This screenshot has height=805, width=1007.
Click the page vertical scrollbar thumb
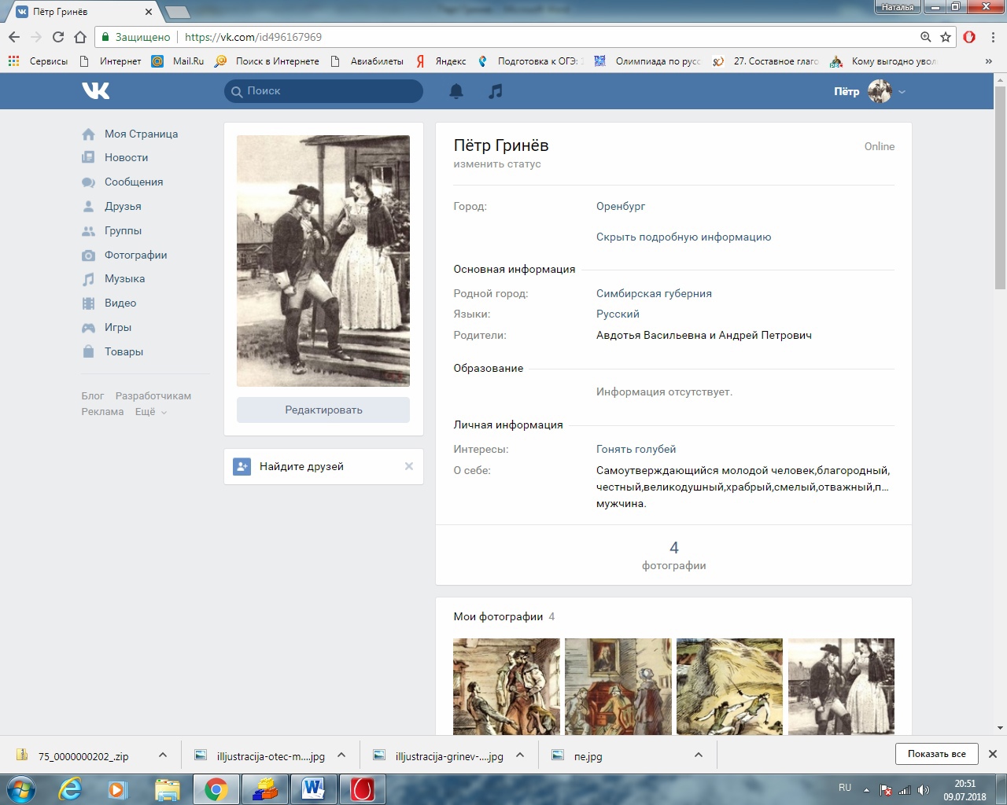[x=1000, y=187]
